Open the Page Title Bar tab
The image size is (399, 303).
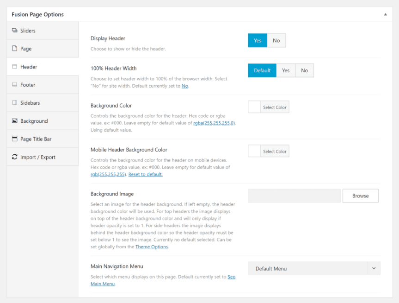point(43,139)
